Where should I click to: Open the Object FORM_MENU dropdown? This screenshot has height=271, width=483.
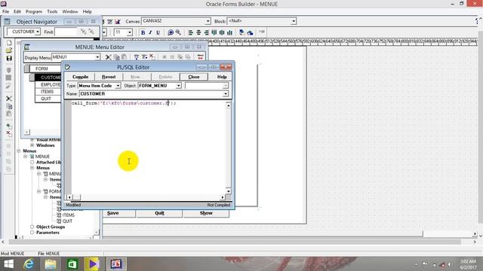coord(178,86)
